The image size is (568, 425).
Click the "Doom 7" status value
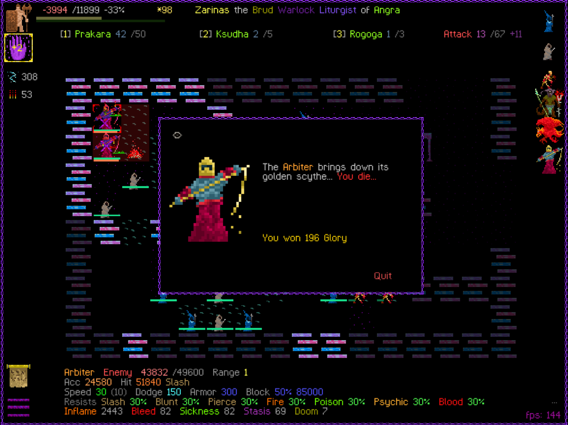tap(311, 411)
